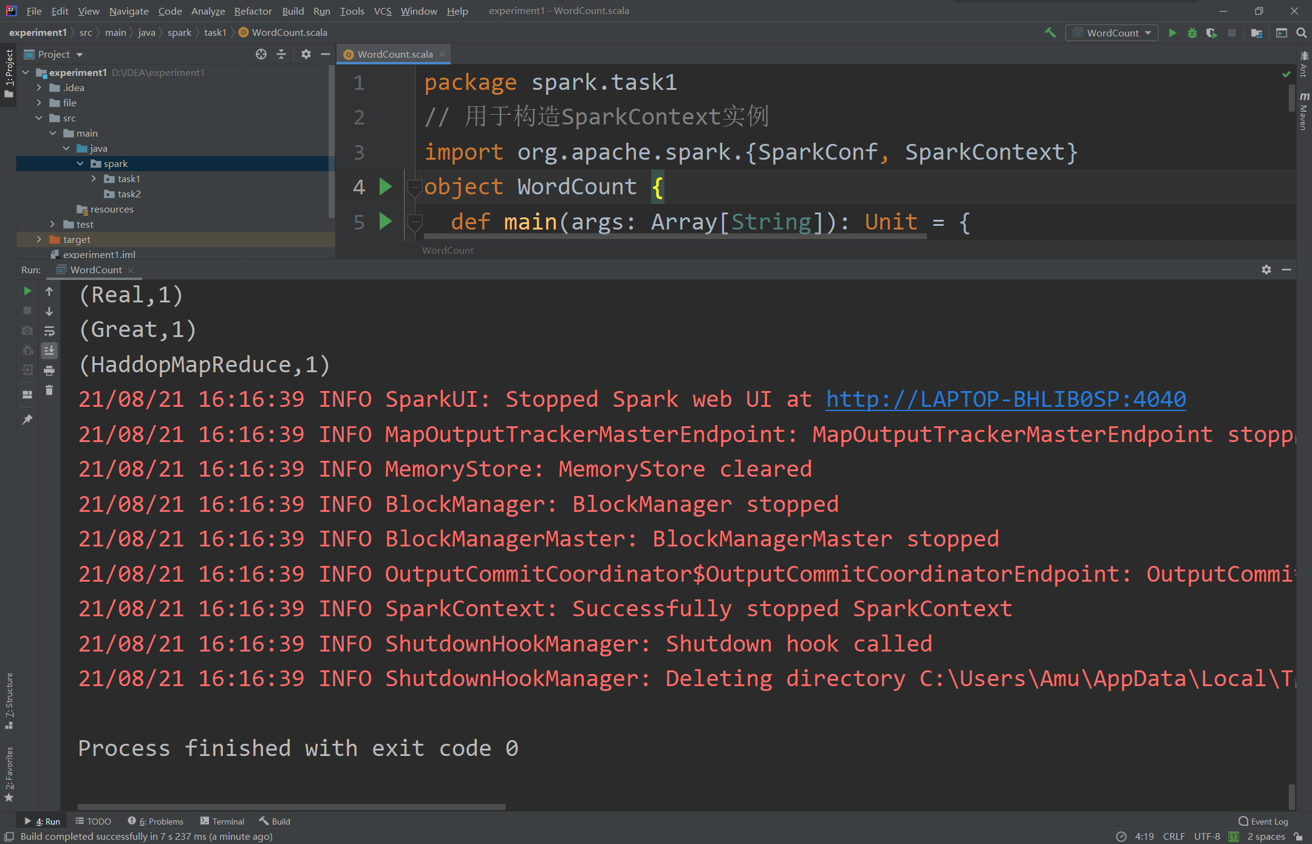Expand the target folder
Screen dimensions: 1312x844
tap(39, 239)
